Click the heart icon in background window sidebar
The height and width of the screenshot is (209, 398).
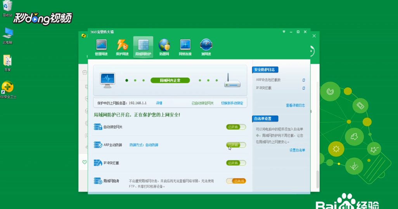(x=85, y=162)
